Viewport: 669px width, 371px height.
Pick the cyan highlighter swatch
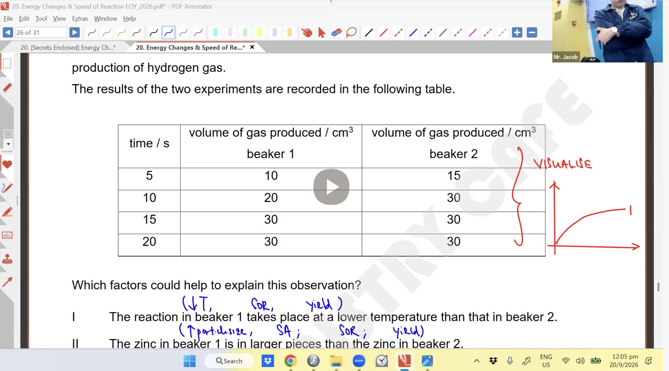click(215, 33)
